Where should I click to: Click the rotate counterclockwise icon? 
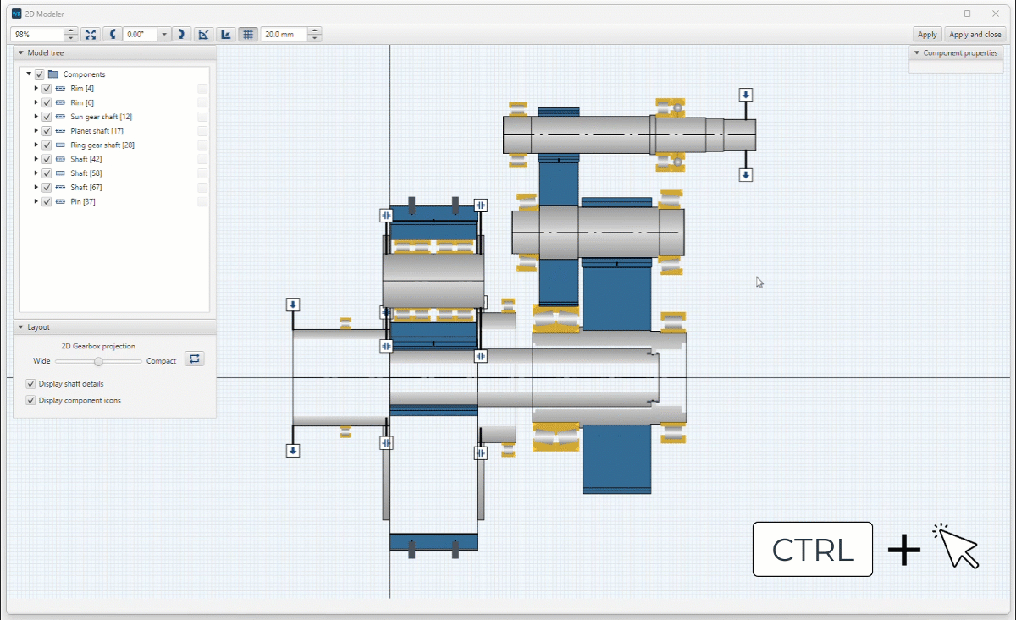[113, 35]
